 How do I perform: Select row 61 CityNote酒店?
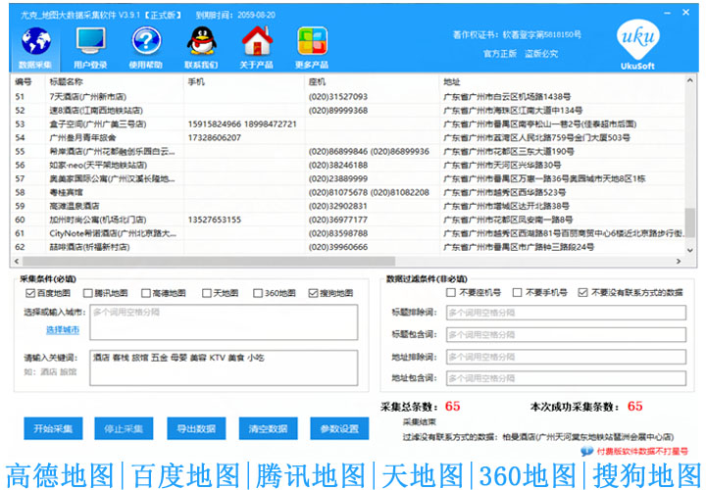pyautogui.click(x=347, y=233)
